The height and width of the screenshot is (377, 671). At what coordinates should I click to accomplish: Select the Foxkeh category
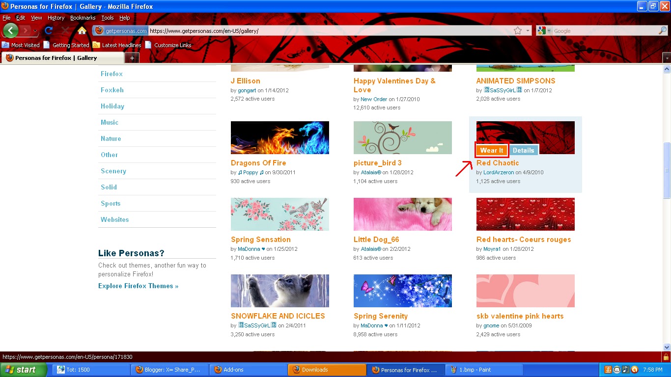(x=112, y=90)
